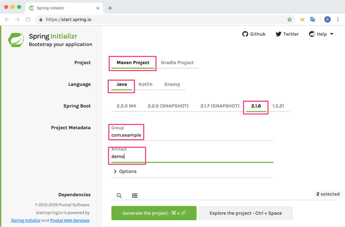Select Maven Project
This screenshot has width=345, height=227.
tap(133, 63)
